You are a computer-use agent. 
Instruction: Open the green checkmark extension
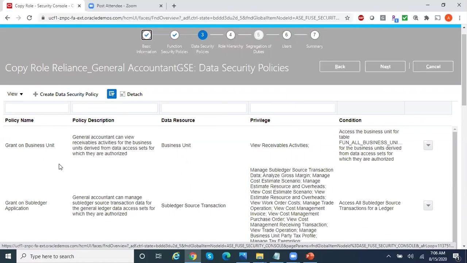coord(405,18)
